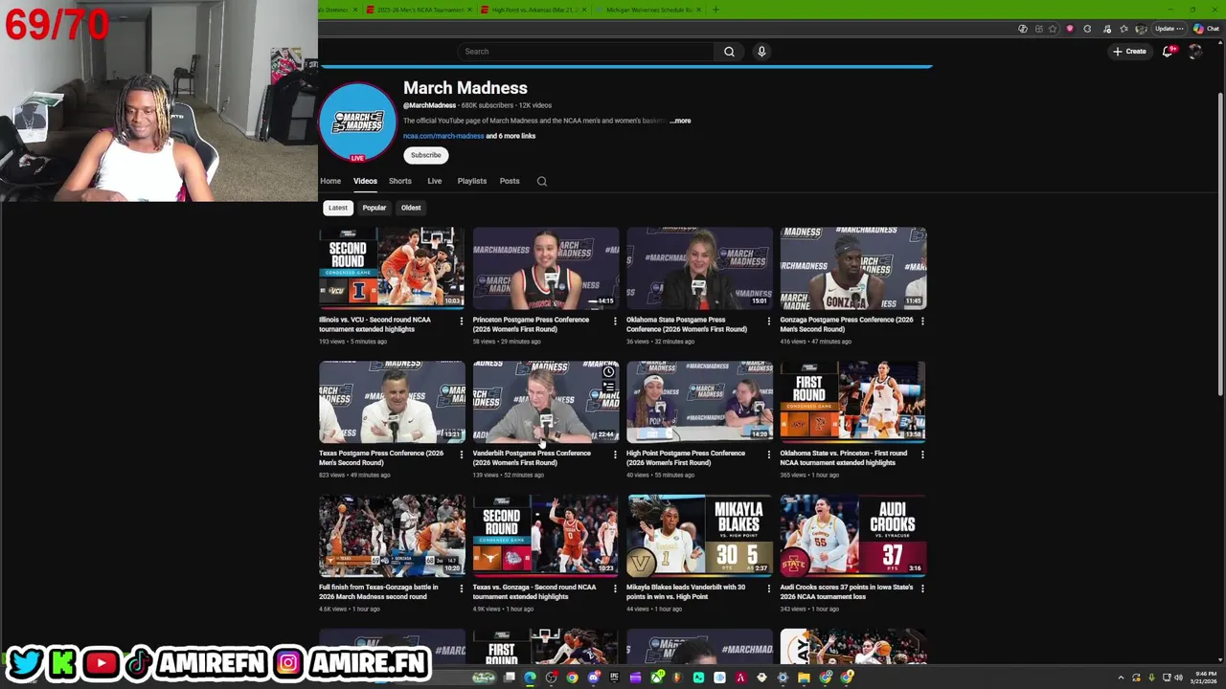Click the page vertical scrollbar
1226x689 pixels.
1220,245
